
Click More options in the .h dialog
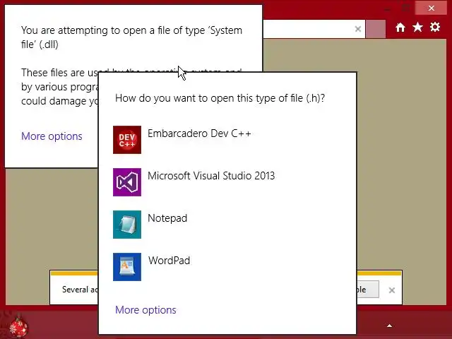[145, 310]
